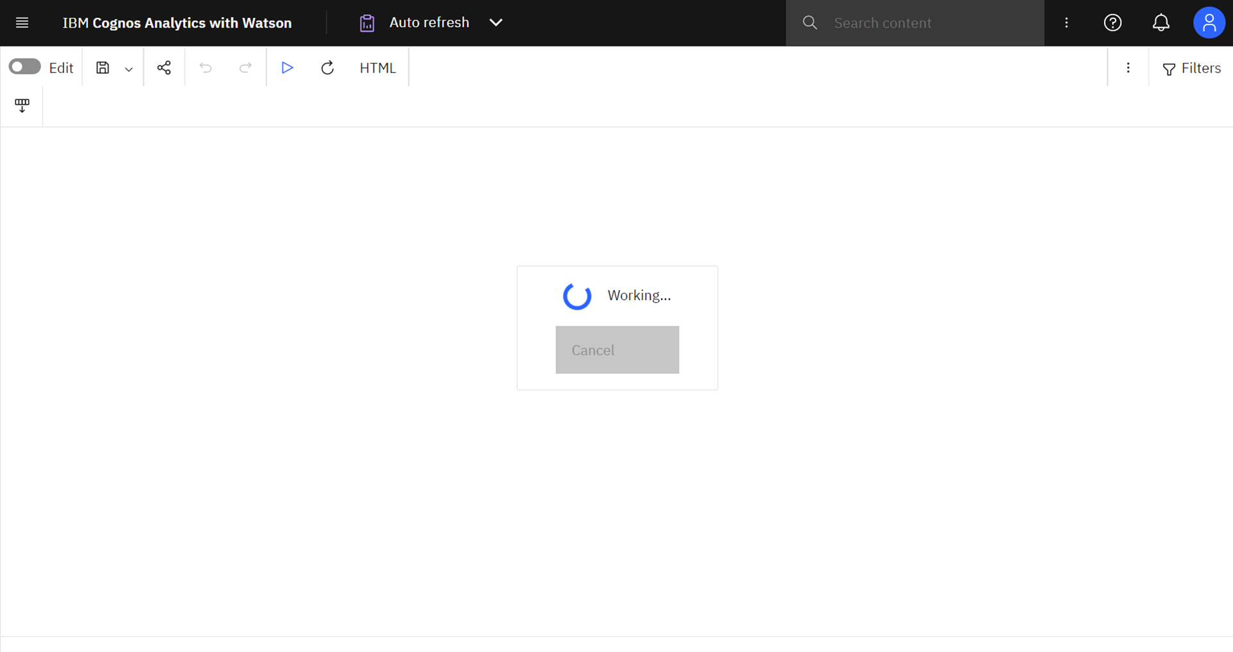Open the notifications bell
The image size is (1233, 652).
(1161, 23)
